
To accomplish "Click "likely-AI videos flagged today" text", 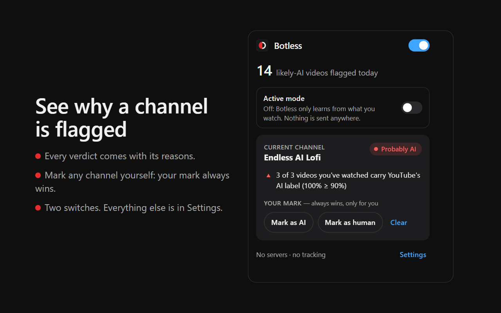I will click(x=327, y=73).
